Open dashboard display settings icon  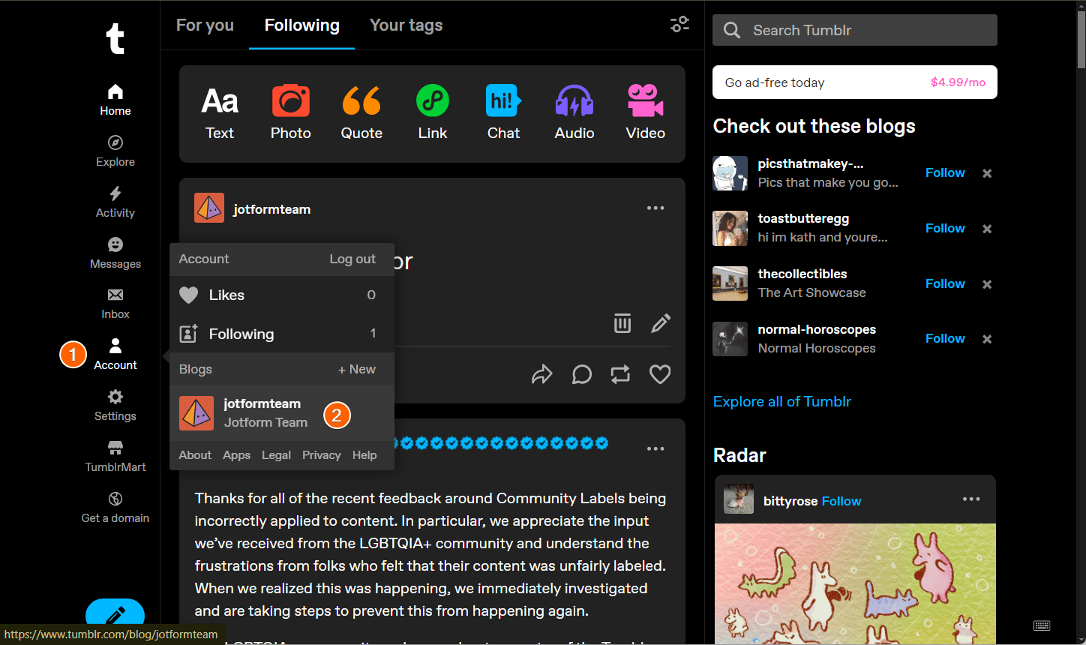point(679,25)
